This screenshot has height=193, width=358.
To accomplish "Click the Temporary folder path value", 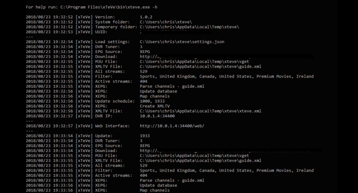I will pos(189,27).
